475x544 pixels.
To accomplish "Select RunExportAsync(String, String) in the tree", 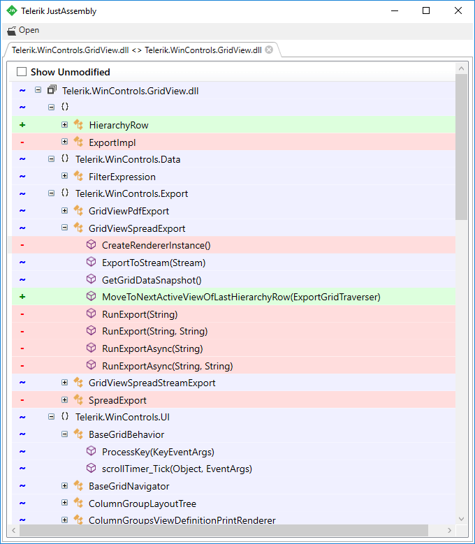I will click(167, 366).
